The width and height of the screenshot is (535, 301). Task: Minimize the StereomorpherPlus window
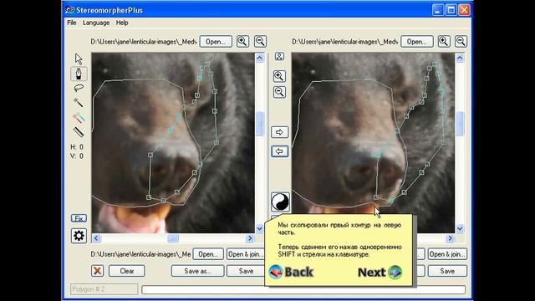[438, 10]
